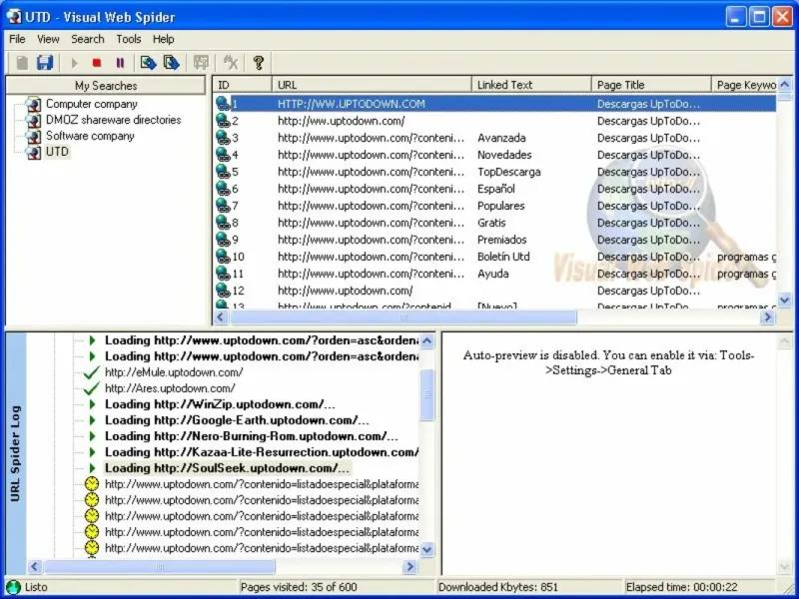Click green arrow beside WinZip loading entry
This screenshot has height=599, width=799.
[92, 404]
